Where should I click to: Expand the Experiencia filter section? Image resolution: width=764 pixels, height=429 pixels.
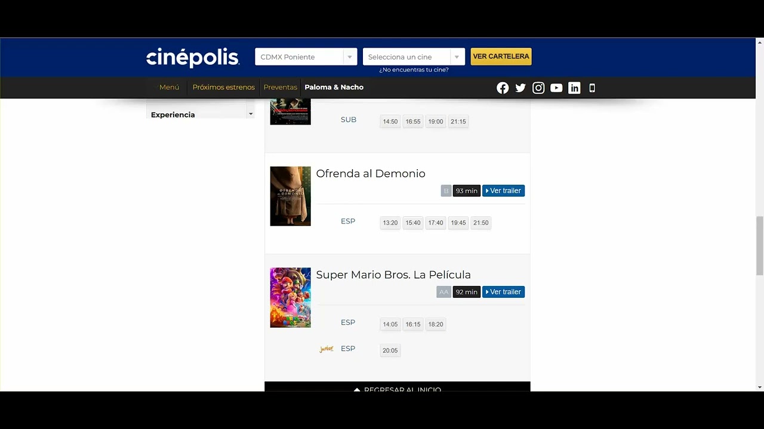pyautogui.click(x=201, y=114)
